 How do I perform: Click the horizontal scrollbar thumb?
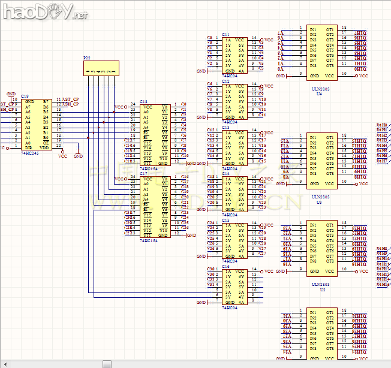click(x=107, y=364)
